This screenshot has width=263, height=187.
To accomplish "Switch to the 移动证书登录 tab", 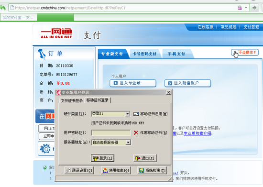I will point(98,100).
